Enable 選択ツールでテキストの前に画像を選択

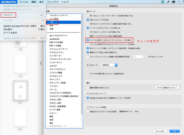88,36
